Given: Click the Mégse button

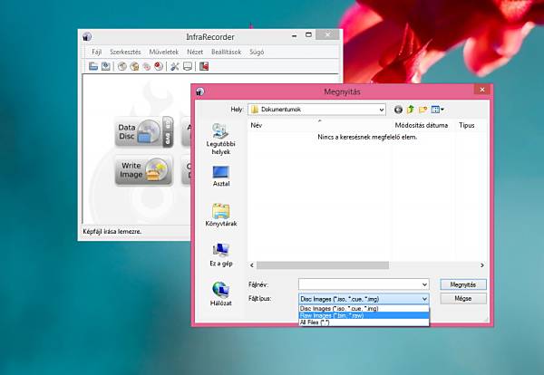Looking at the screenshot, I should [463, 298].
